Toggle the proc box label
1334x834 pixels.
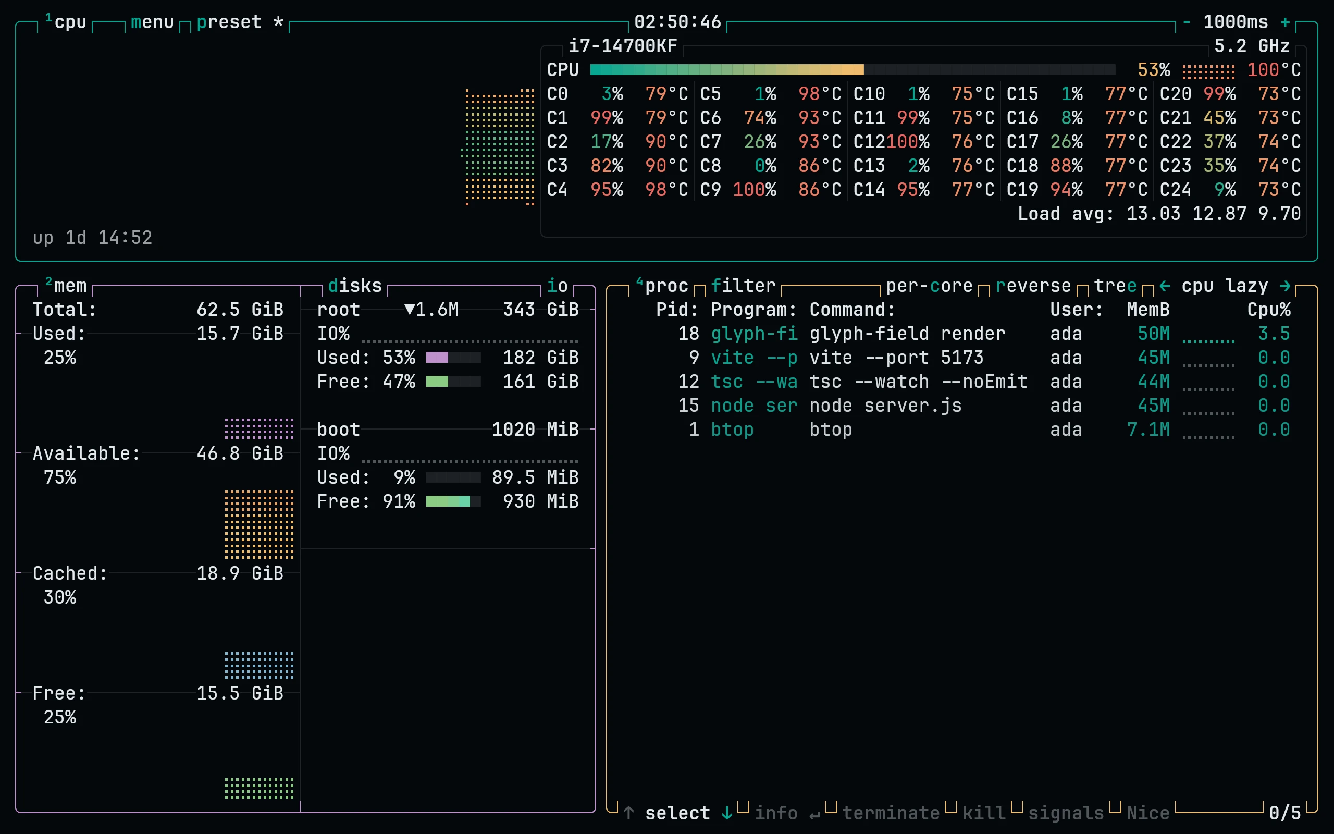(662, 286)
